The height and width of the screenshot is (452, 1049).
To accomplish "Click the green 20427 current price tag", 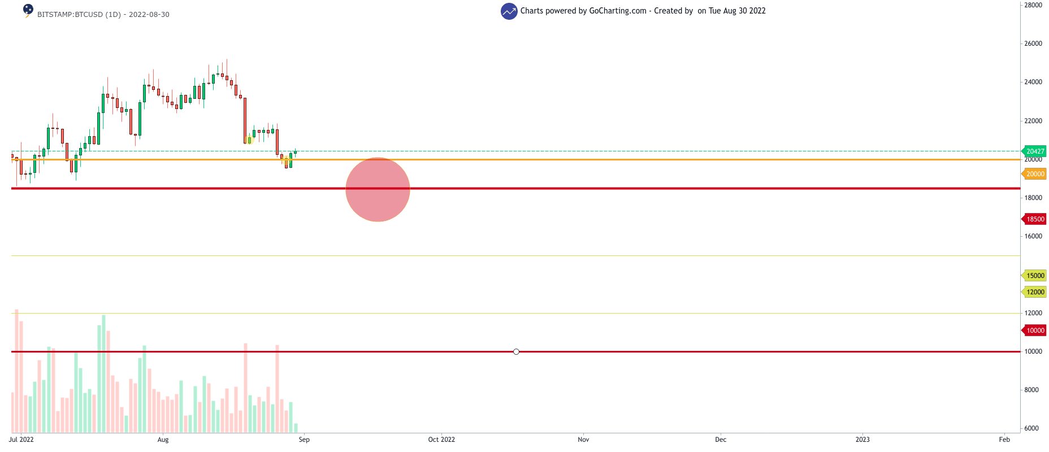I will (1034, 151).
